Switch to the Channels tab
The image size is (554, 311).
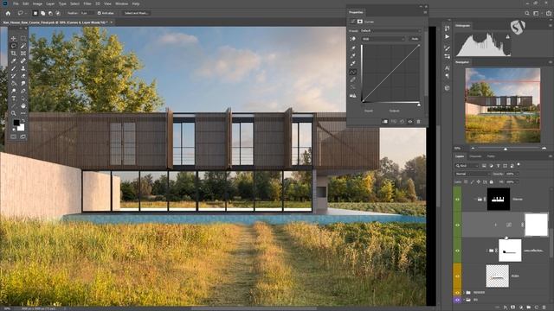pyautogui.click(x=475, y=156)
